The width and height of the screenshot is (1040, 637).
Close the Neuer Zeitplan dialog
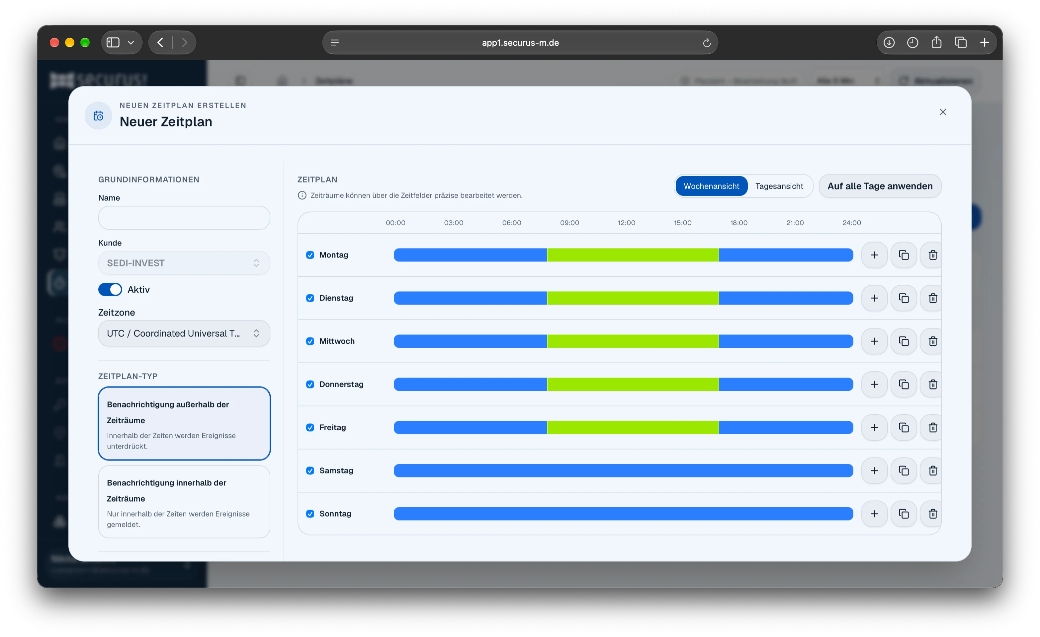point(942,112)
